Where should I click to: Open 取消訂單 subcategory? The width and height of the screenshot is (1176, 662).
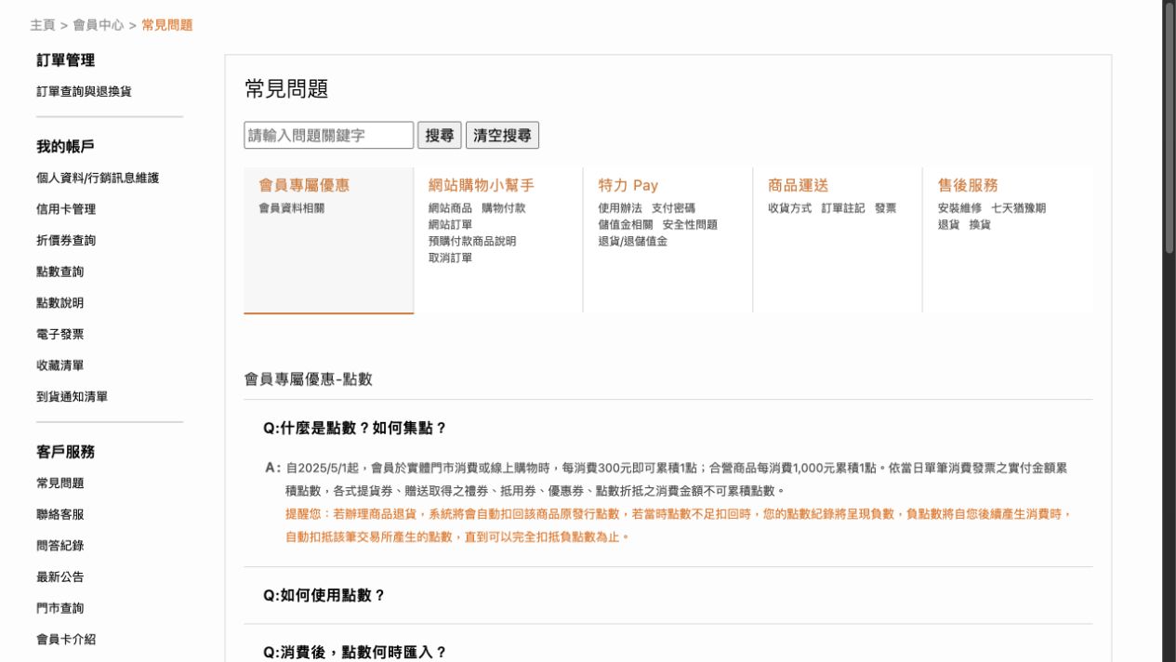(450, 258)
